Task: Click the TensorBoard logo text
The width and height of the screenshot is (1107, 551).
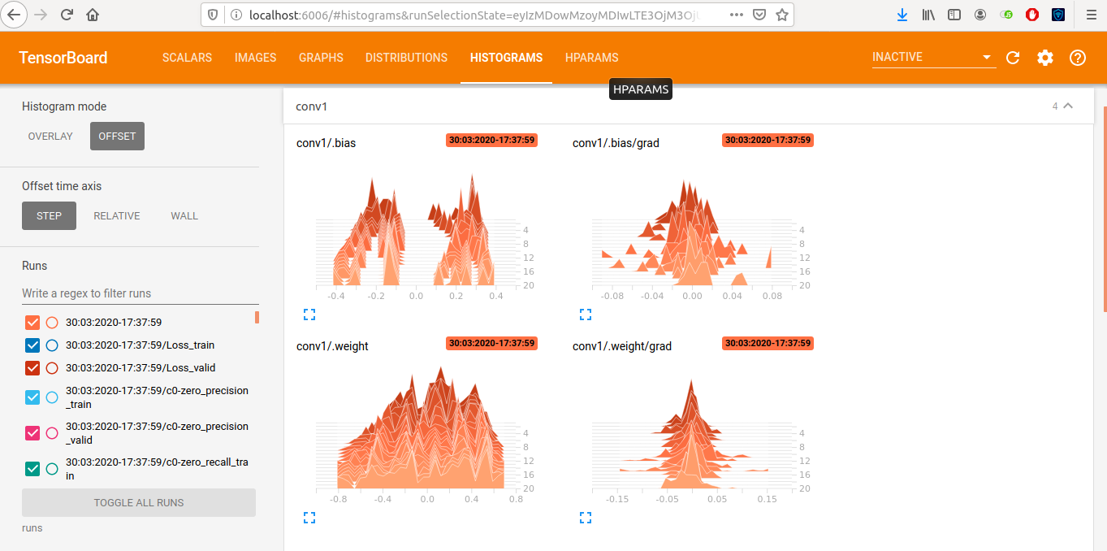Action: pyautogui.click(x=63, y=58)
